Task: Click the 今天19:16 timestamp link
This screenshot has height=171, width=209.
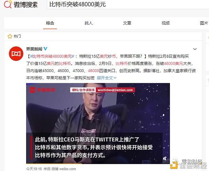Action: click(34, 169)
